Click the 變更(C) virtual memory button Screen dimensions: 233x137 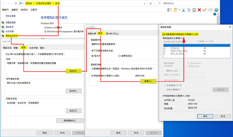149,81
